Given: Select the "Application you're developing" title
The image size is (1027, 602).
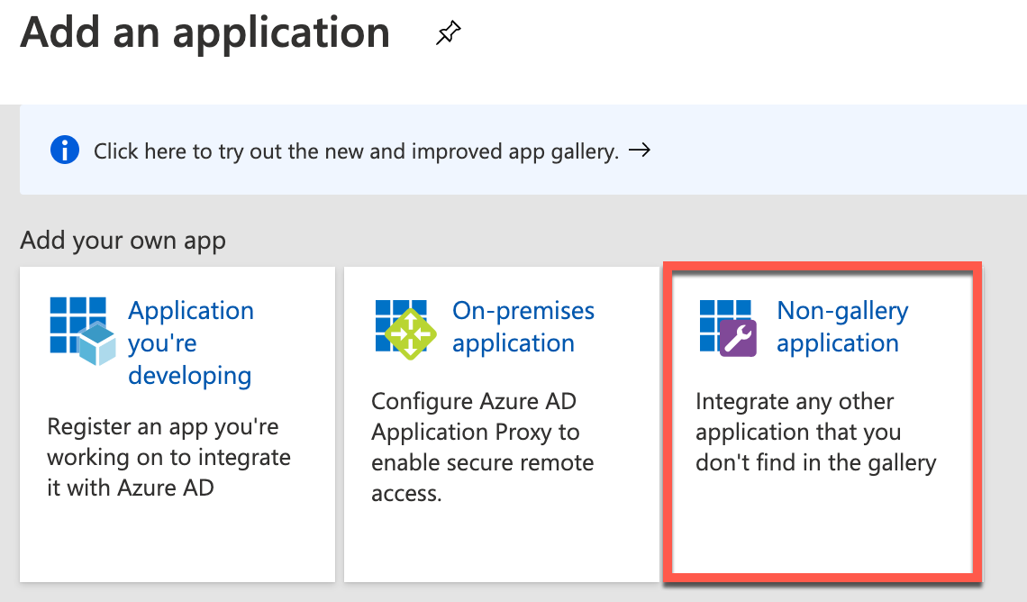Looking at the screenshot, I should (190, 342).
